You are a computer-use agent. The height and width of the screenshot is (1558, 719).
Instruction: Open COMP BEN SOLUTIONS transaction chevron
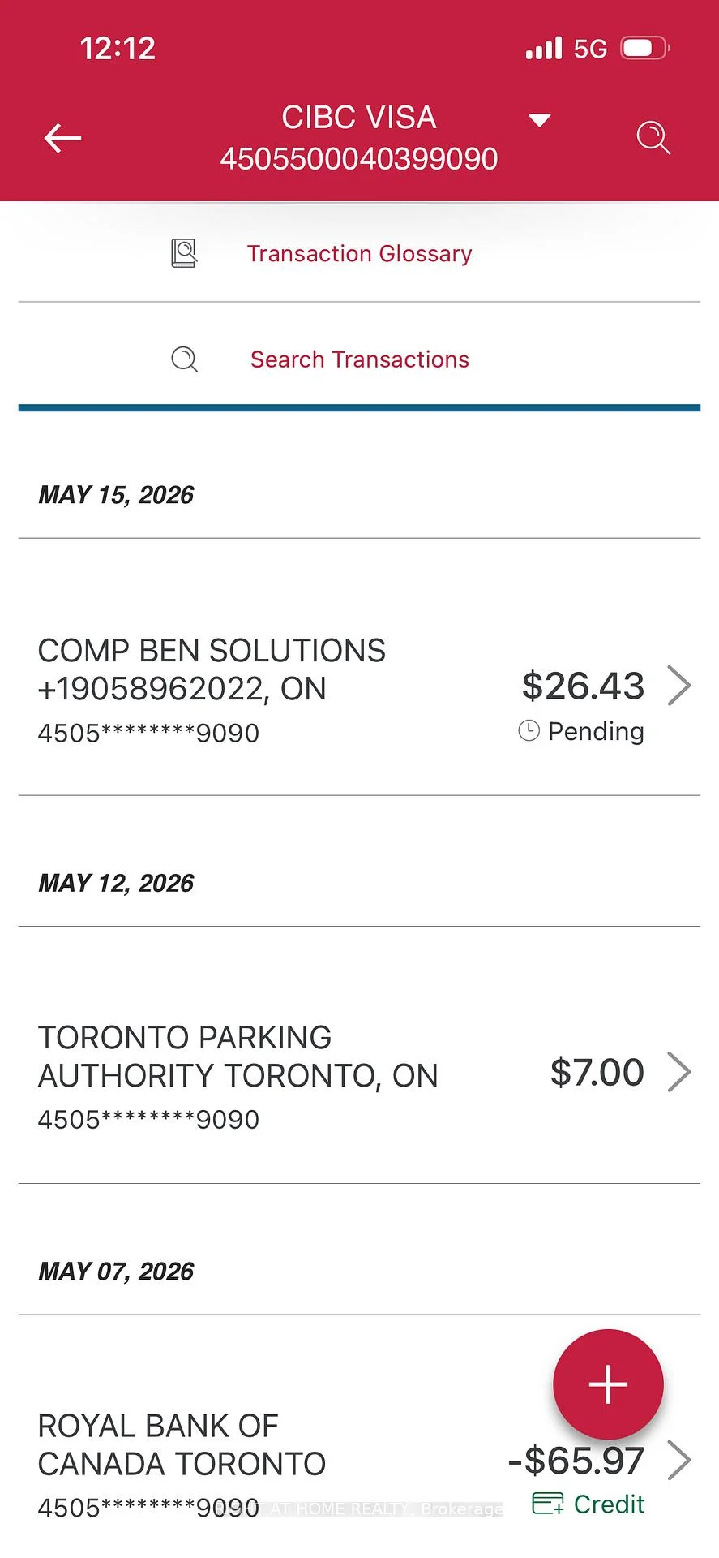(x=679, y=686)
